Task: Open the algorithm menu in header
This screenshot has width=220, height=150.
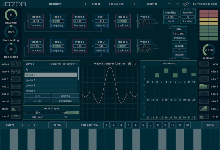Action: pyautogui.click(x=55, y=4)
